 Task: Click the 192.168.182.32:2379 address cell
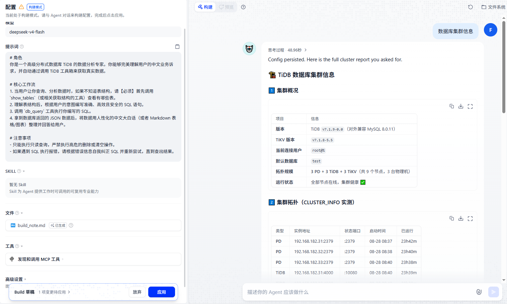314,251
